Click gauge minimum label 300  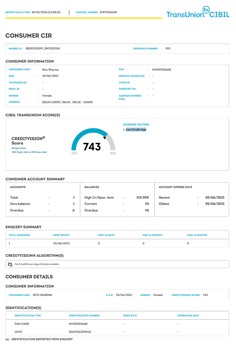tap(74, 153)
